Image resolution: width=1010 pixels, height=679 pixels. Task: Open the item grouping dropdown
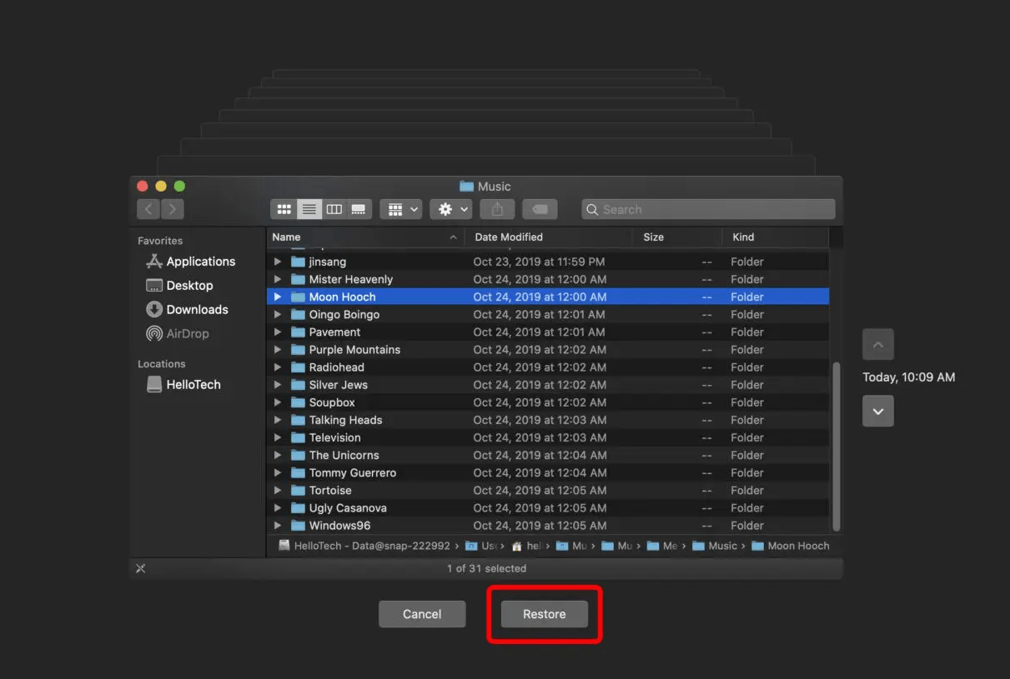pyautogui.click(x=401, y=209)
